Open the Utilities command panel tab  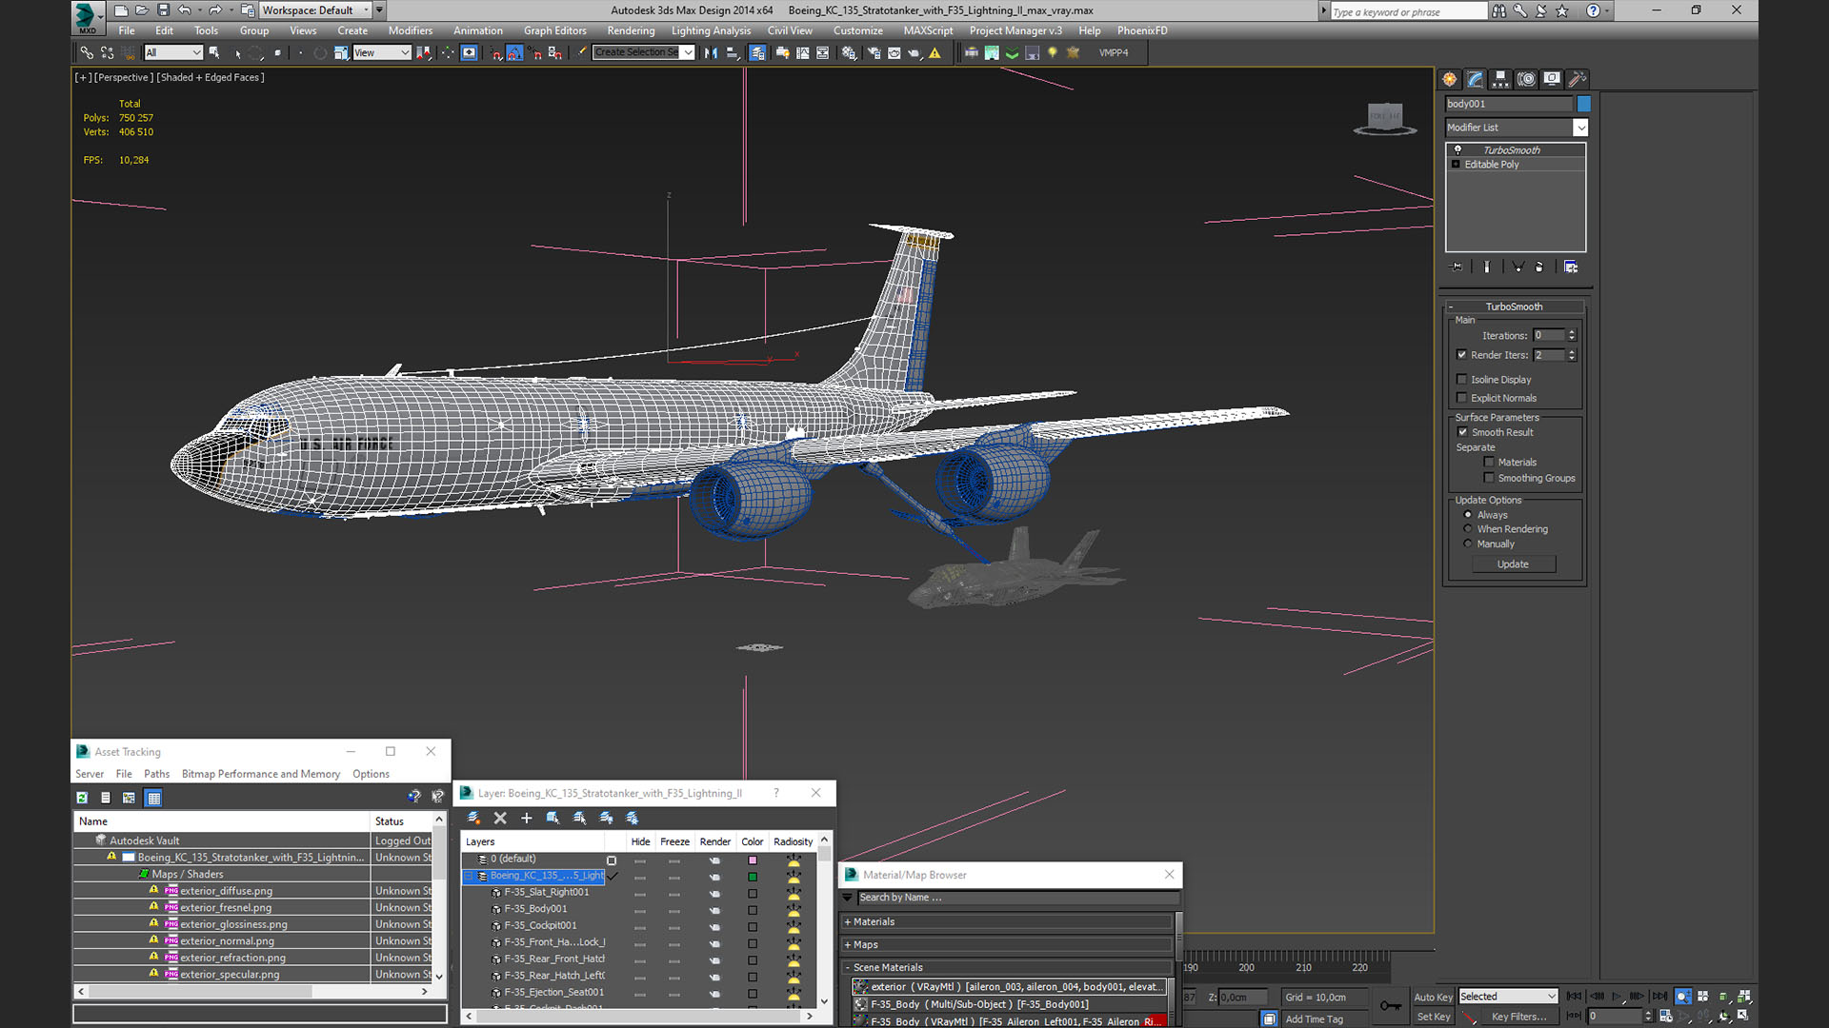click(1578, 79)
